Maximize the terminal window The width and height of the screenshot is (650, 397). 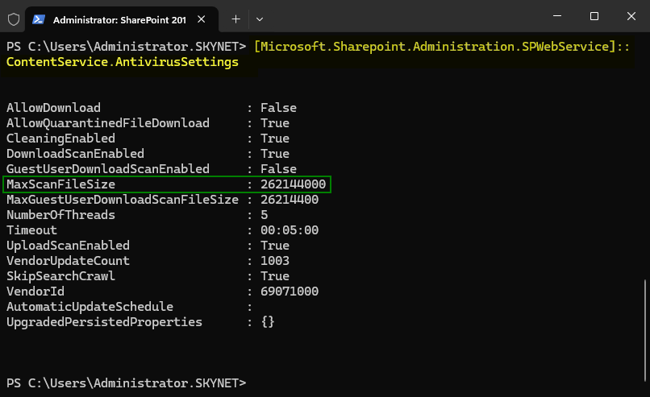[x=594, y=16]
